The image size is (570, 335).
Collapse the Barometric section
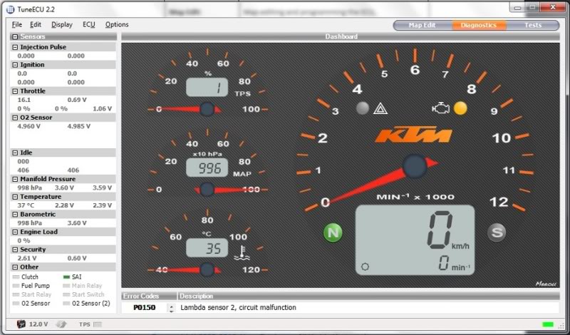click(x=15, y=214)
